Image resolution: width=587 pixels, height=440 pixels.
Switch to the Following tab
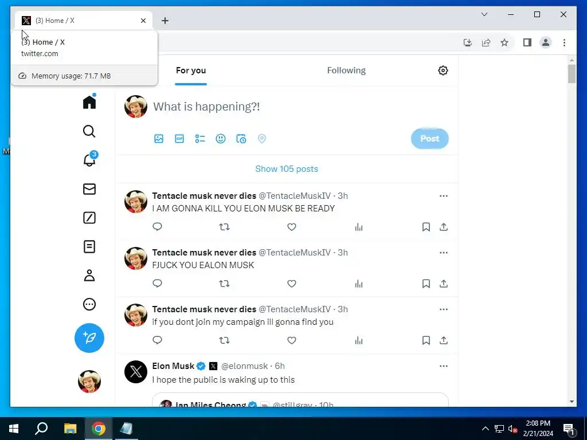pyautogui.click(x=346, y=70)
